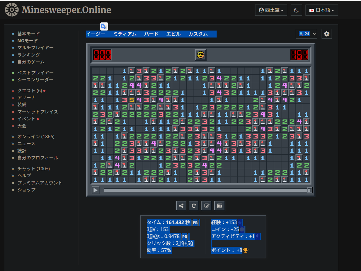Viewport: 361px width, 271px height.
Task: Click the orange 5 cell on the board
Action: point(132,100)
